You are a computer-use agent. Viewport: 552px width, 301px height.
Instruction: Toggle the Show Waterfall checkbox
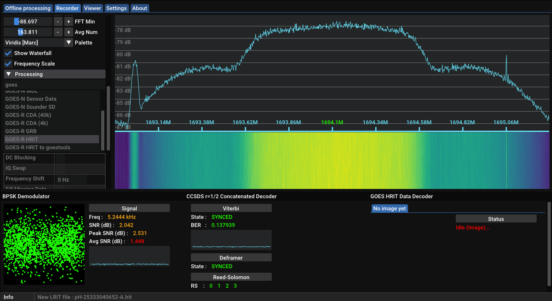8,53
